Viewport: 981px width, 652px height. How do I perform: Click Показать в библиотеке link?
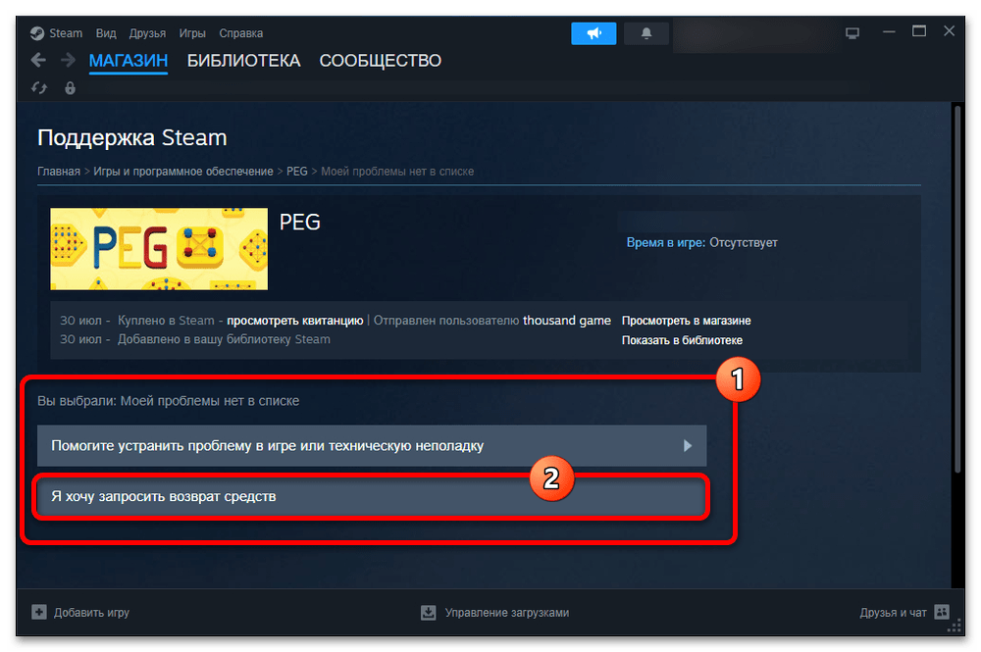coord(682,340)
